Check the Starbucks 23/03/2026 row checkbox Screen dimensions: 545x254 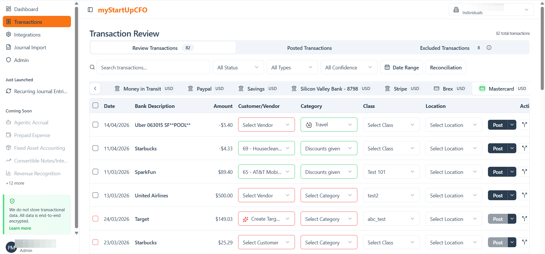coord(95,242)
